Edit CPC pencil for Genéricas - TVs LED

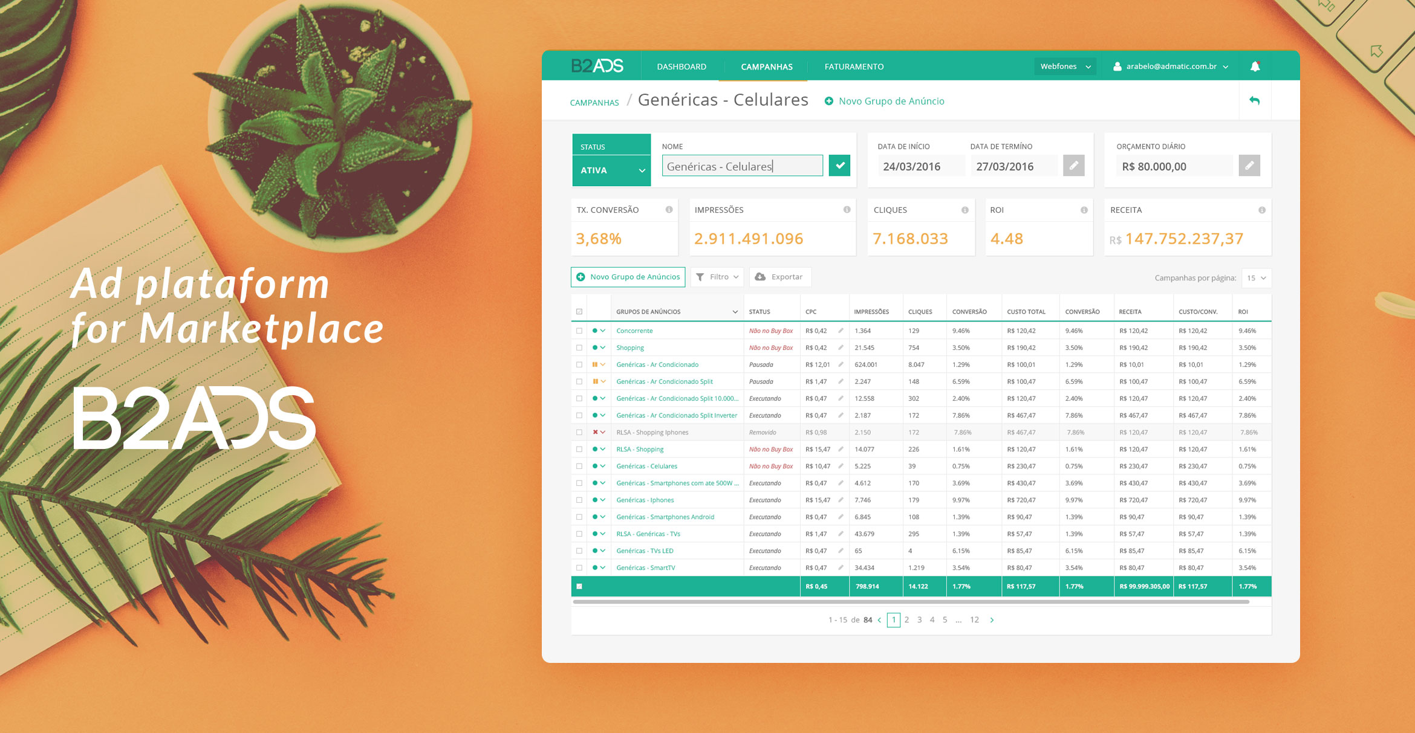pyautogui.click(x=841, y=551)
